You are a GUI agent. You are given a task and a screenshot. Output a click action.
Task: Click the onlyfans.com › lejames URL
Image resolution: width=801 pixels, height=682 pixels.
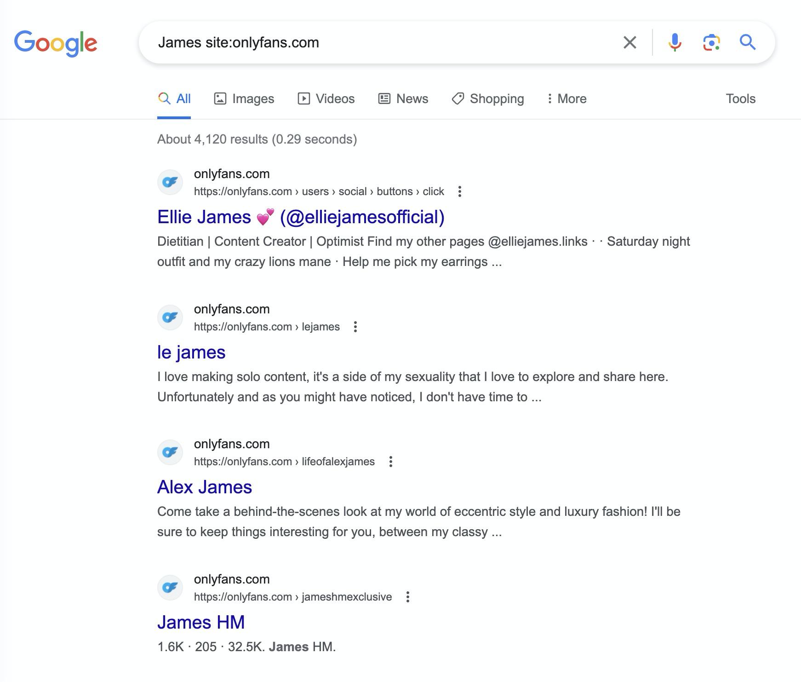click(267, 327)
